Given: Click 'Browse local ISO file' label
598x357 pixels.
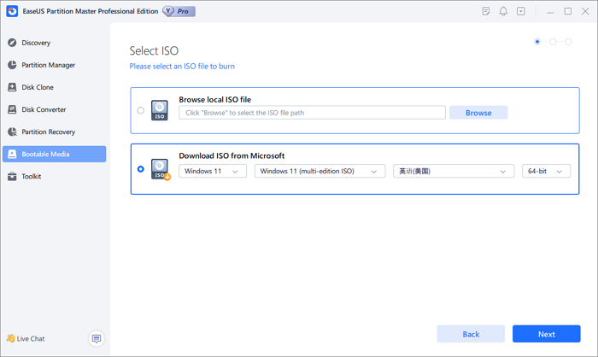Looking at the screenshot, I should (x=214, y=100).
